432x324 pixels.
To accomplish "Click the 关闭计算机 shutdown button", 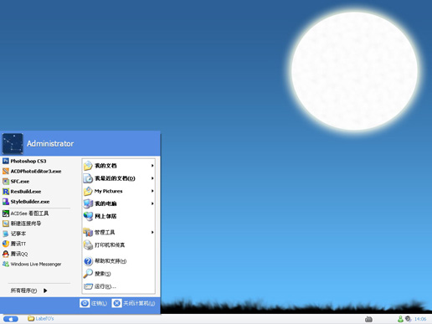I will [x=134, y=303].
